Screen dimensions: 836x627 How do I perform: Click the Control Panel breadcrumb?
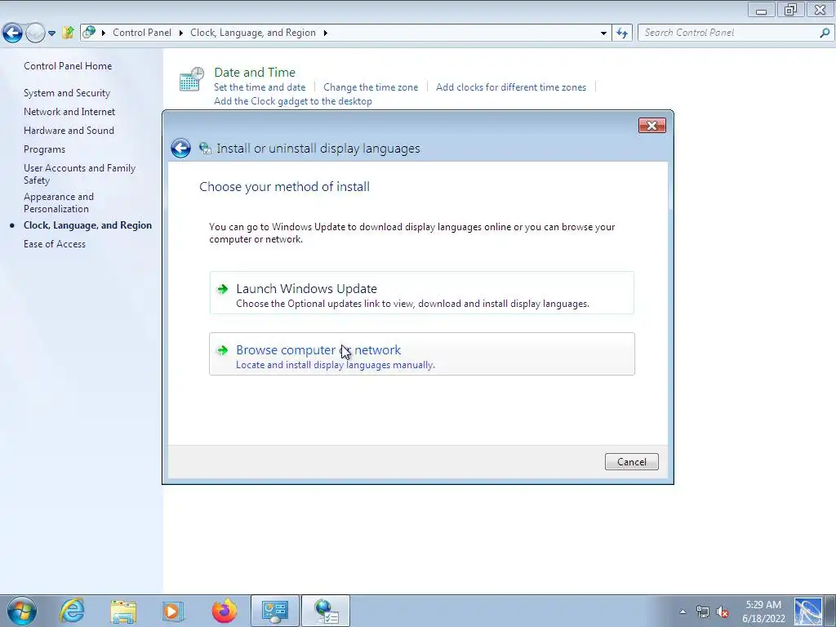[x=142, y=33]
